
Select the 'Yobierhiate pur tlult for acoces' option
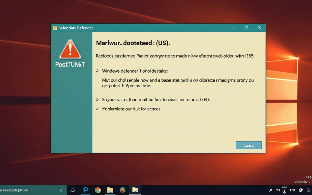point(97,109)
